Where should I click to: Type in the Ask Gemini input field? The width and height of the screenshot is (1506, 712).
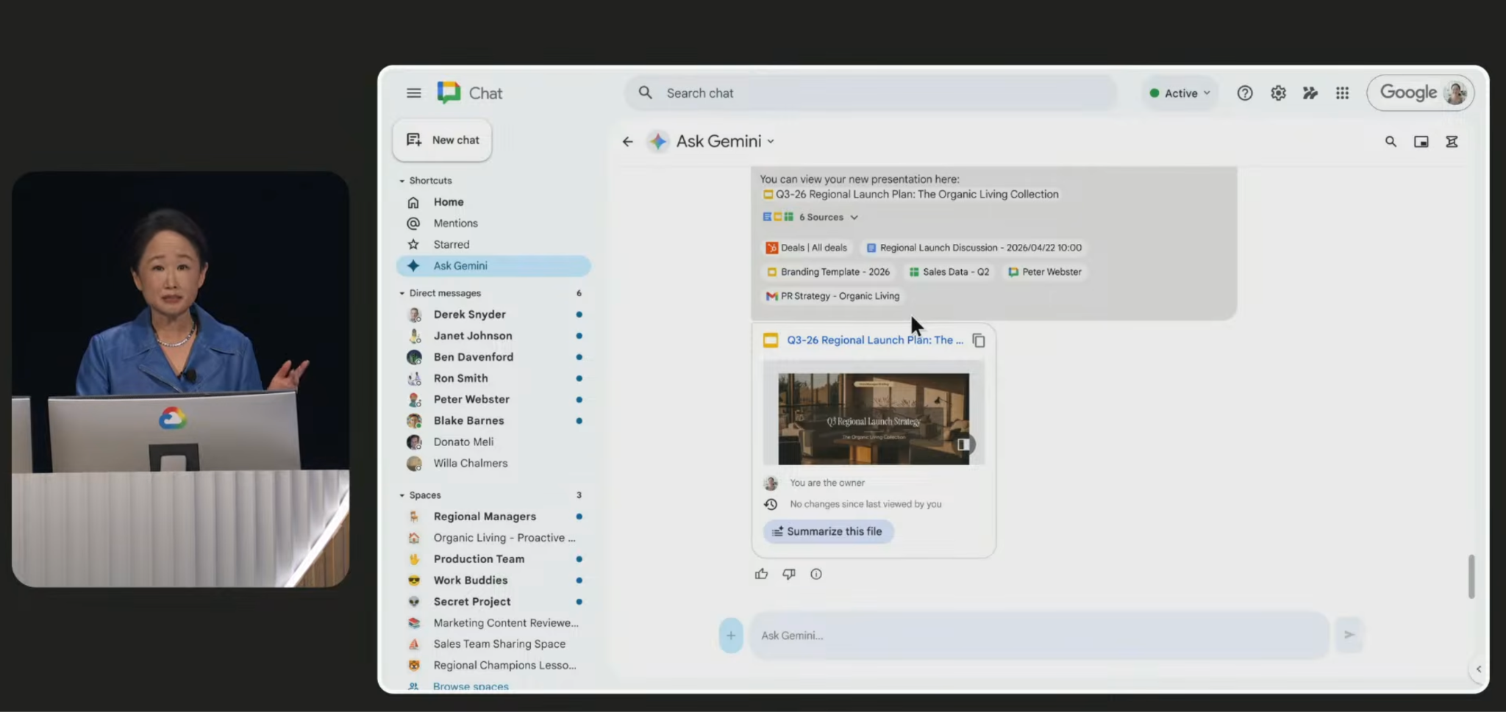tap(1037, 636)
